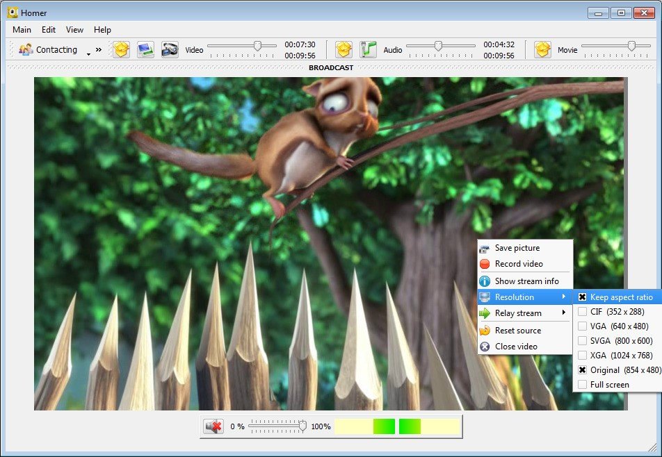Click the Save picture camera icon

pos(485,249)
